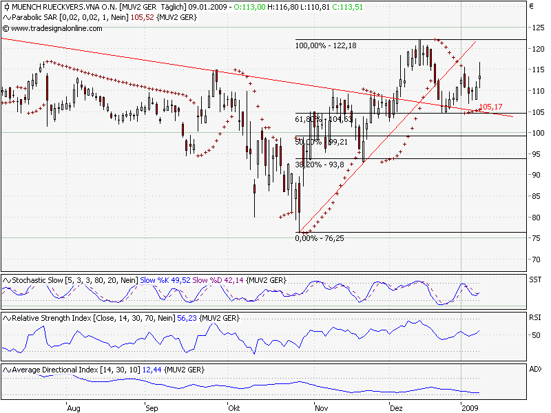Select the Relative Strength Index [Close, 14, 30, 70, Nein] label
Screen dimensions: 551x413
coord(94,318)
